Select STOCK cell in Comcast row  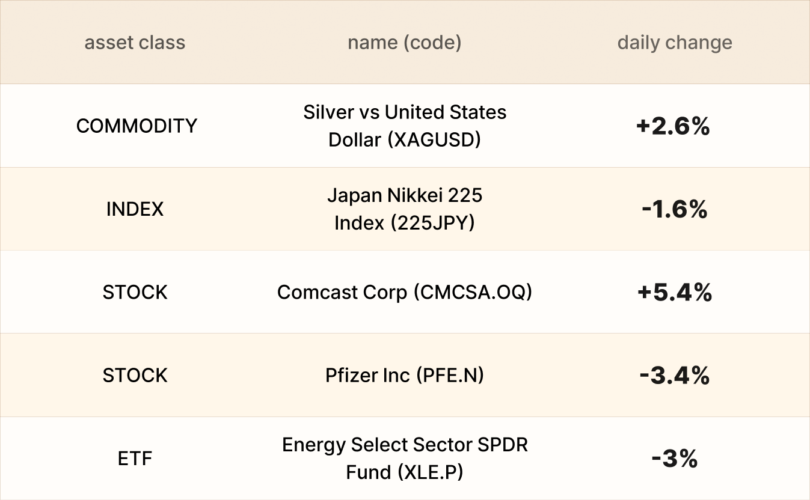[x=135, y=292]
